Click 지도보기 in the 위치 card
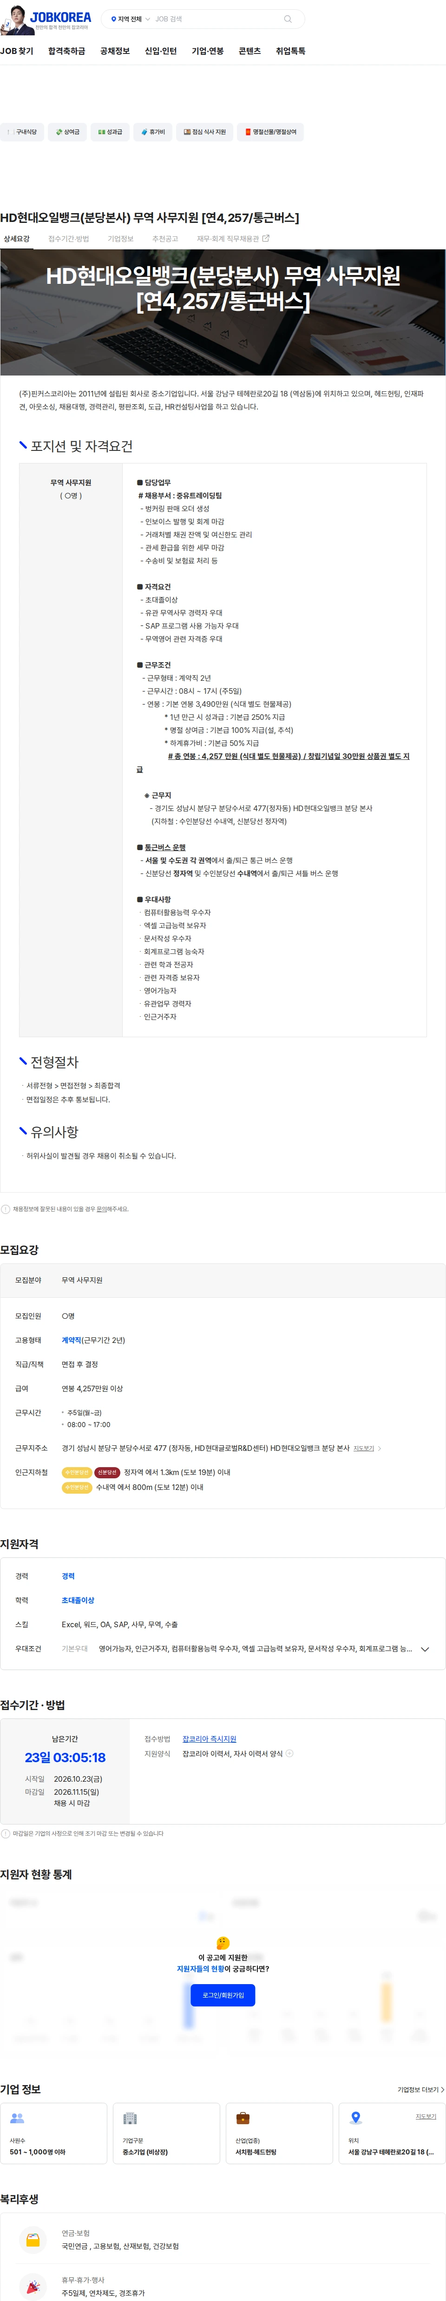The height and width of the screenshot is (2301, 446). tap(426, 2116)
